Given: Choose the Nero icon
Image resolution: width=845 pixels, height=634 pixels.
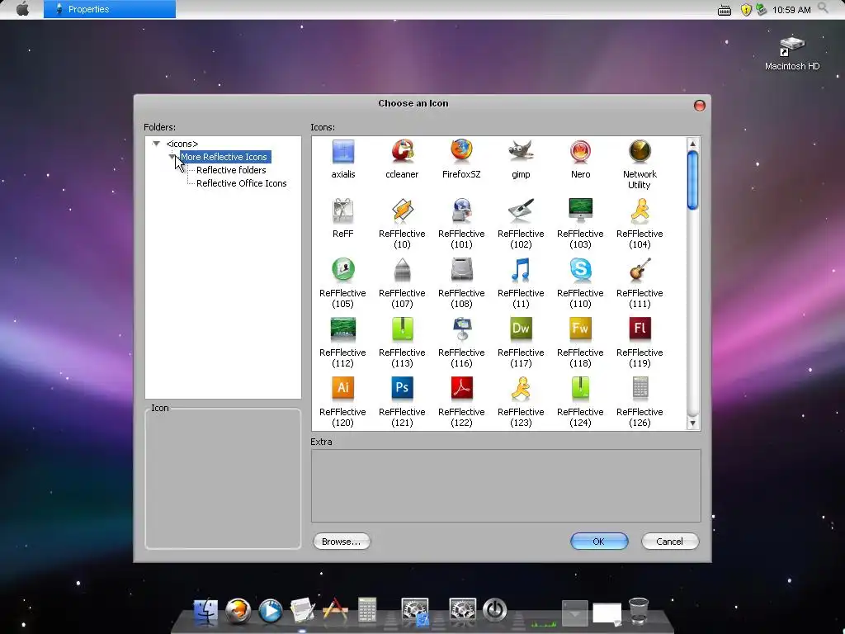Looking at the screenshot, I should tap(580, 152).
